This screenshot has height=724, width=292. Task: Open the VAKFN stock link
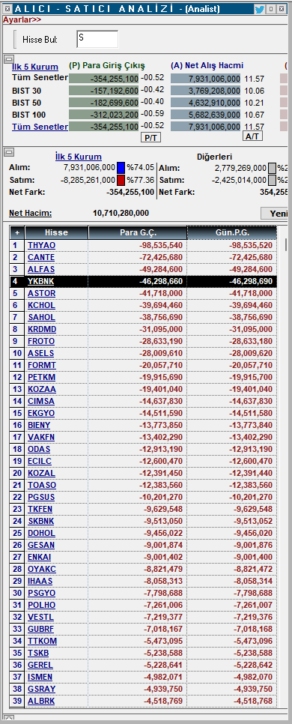41,437
